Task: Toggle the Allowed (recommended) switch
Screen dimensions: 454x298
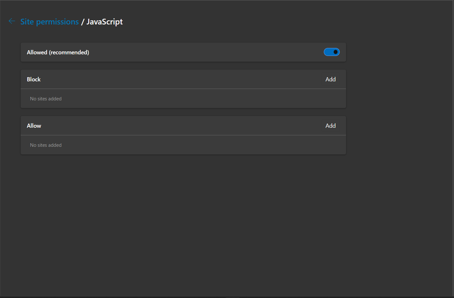Action: pos(331,52)
